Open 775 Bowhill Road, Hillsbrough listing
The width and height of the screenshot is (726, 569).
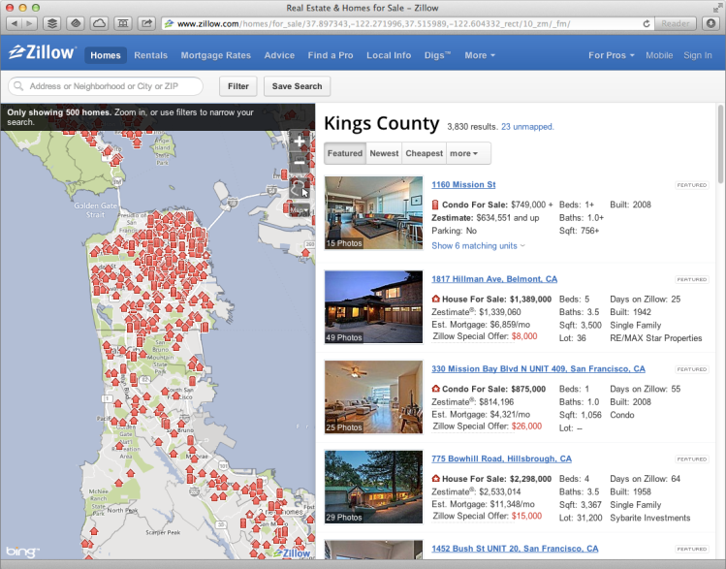point(501,458)
